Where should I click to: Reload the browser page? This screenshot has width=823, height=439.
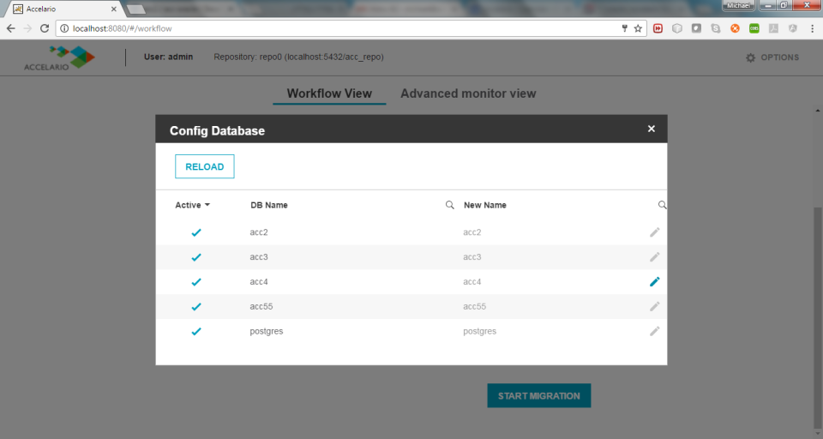pyautogui.click(x=45, y=28)
